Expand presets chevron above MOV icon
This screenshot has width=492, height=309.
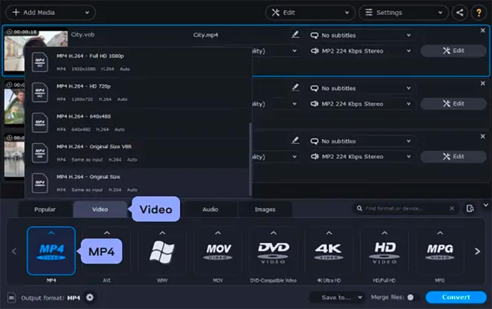tap(218, 233)
